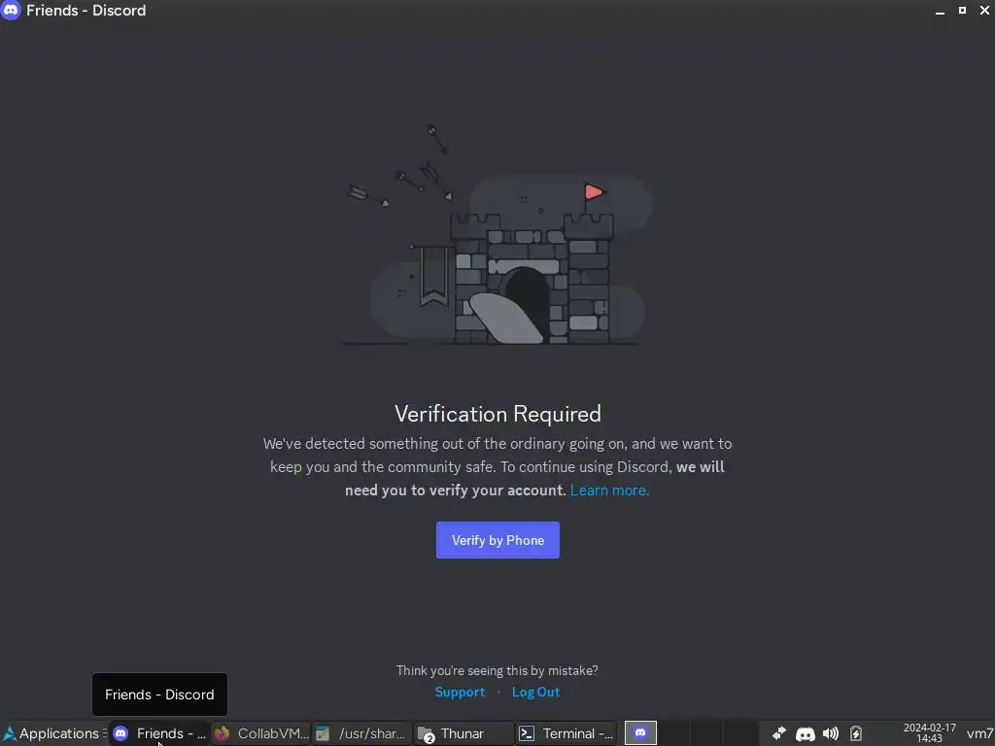Click the Discord logo in the title bar
The height and width of the screenshot is (746, 995).
(11, 10)
